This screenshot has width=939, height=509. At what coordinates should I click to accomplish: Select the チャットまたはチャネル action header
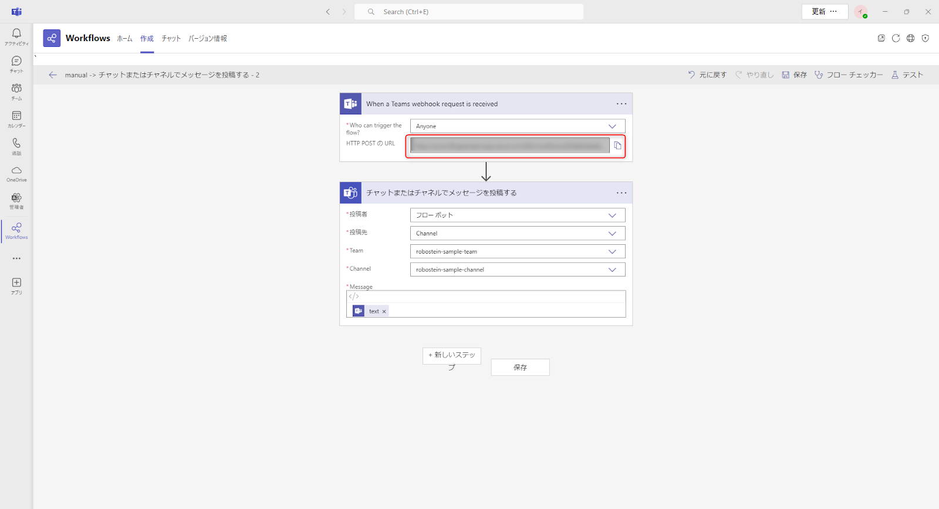[x=486, y=193]
